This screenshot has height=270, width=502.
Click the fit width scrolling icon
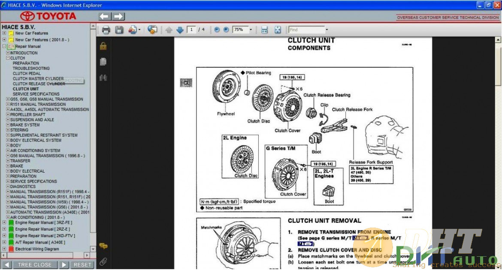264,30
